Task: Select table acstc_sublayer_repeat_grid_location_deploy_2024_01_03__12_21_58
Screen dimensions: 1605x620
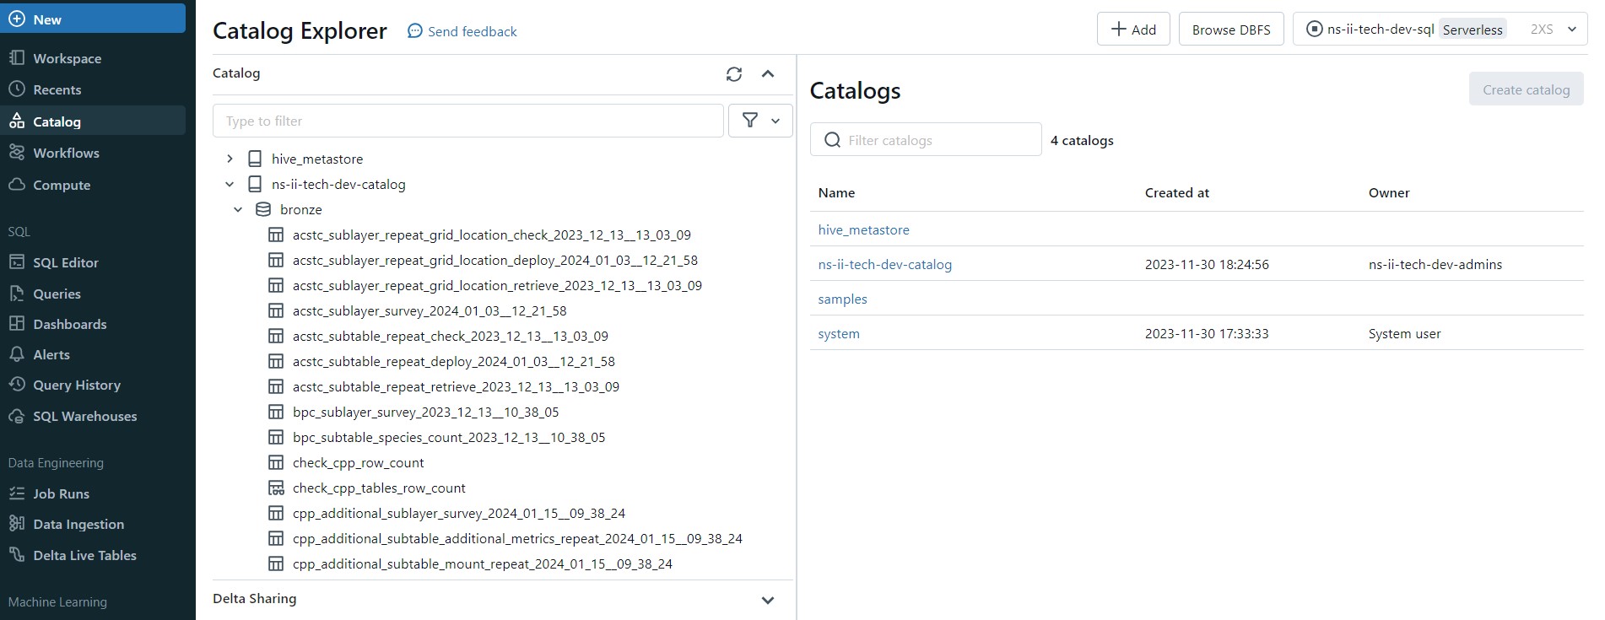Action: [495, 260]
